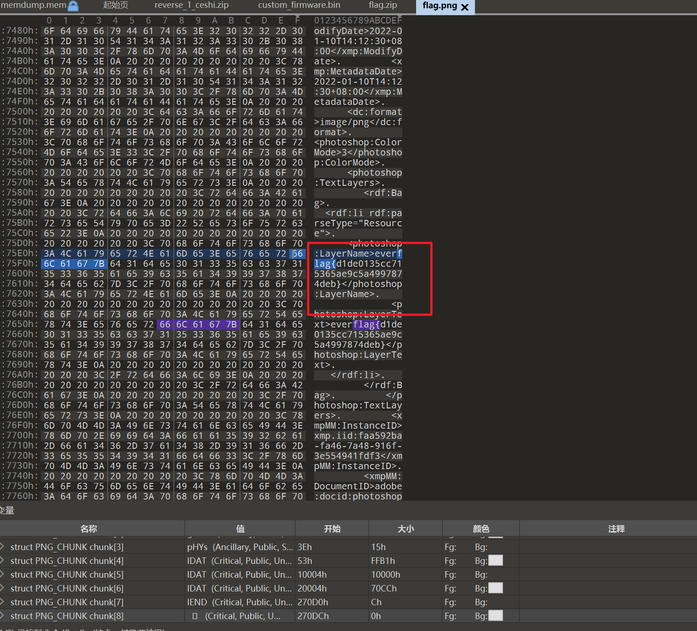Sort variables by the 名称 column header

point(88,529)
